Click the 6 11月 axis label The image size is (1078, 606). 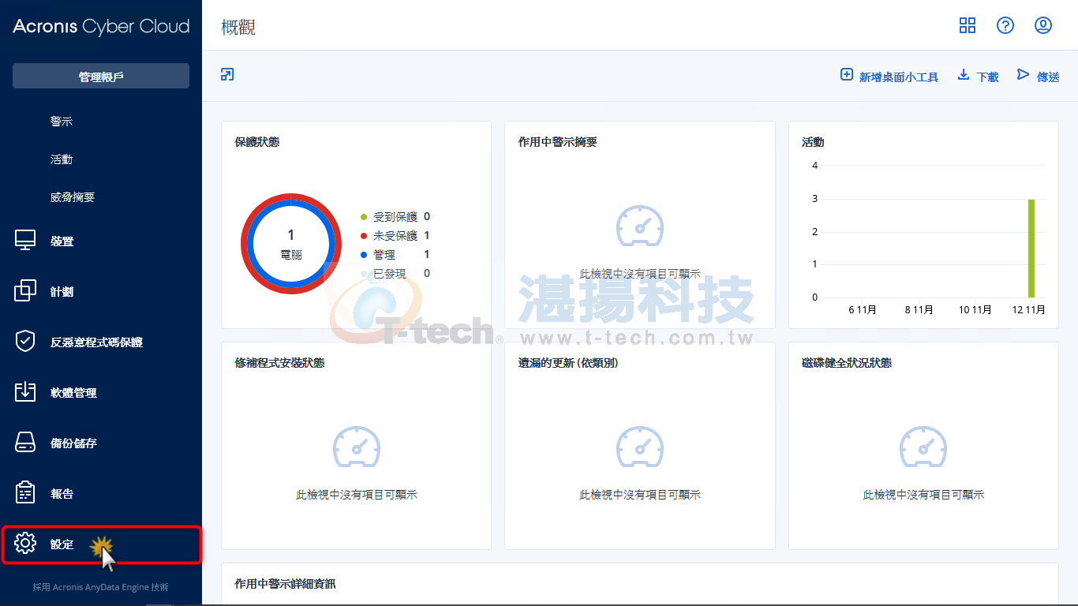click(863, 310)
